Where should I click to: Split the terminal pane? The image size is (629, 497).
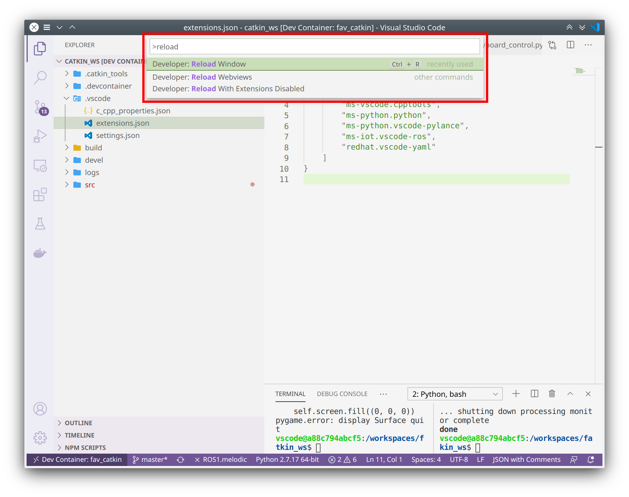(534, 393)
